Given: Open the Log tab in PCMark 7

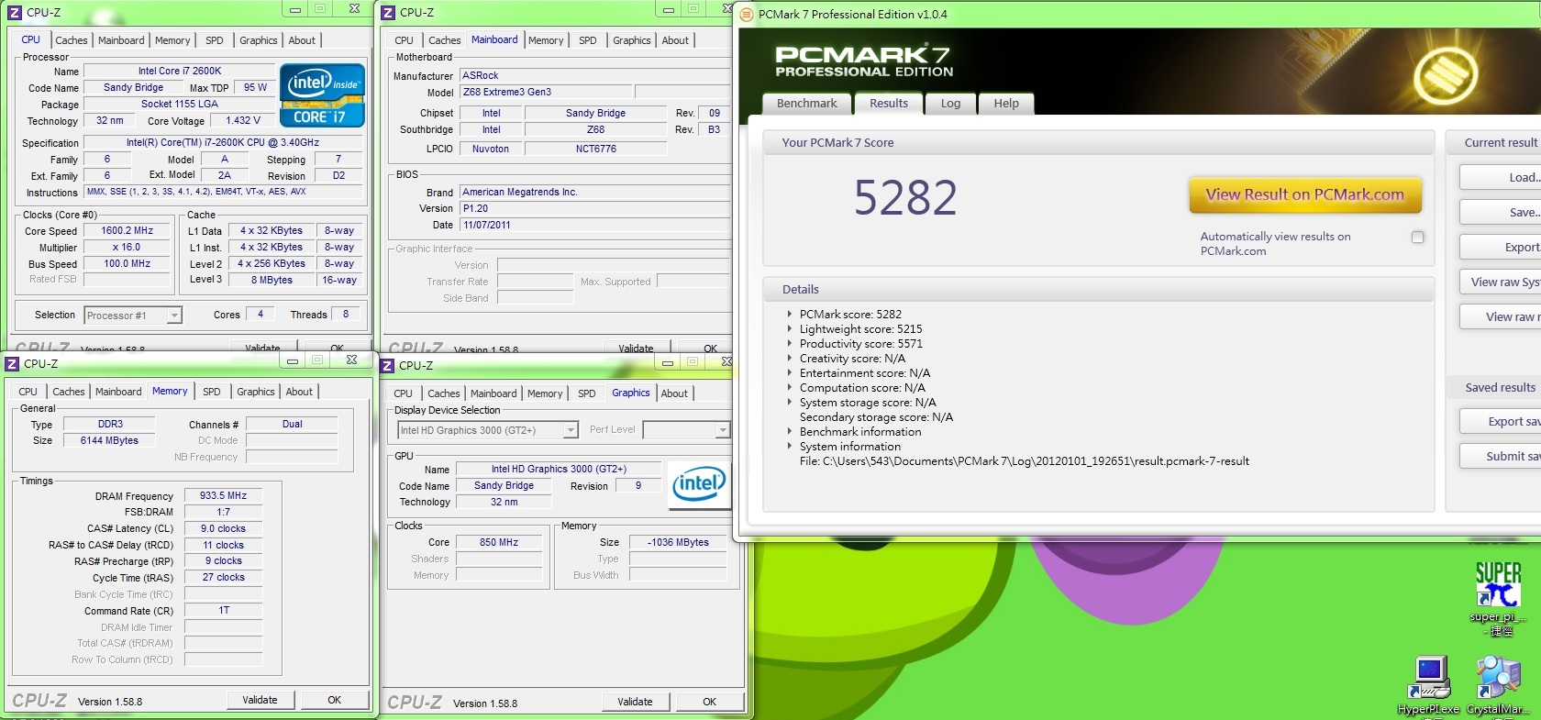Looking at the screenshot, I should (x=950, y=104).
